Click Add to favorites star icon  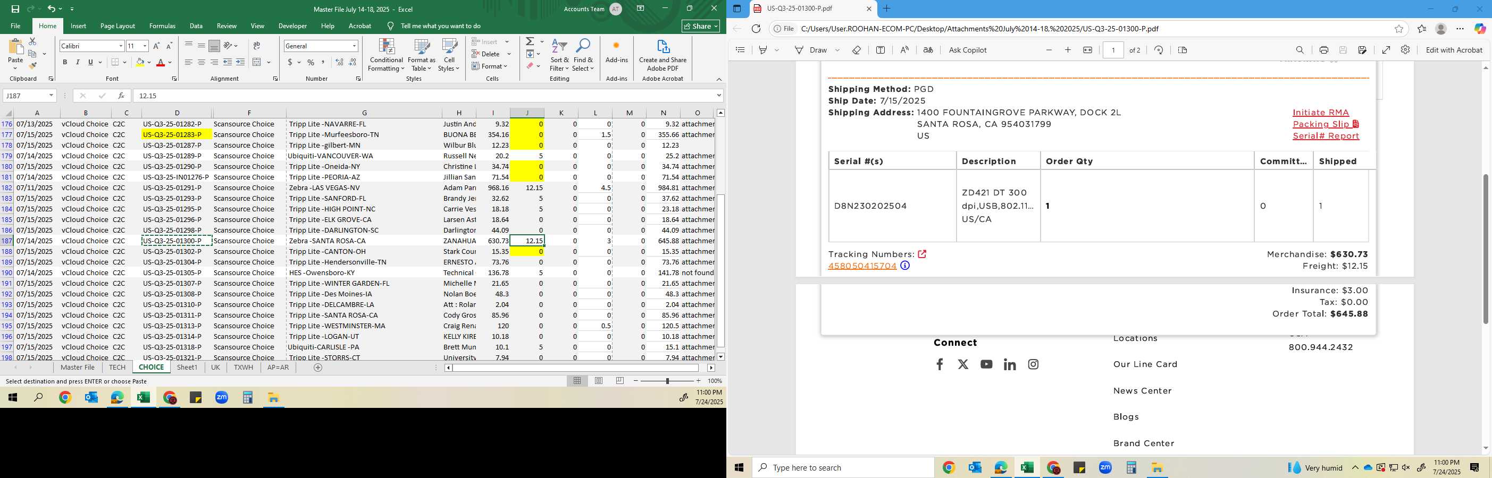tap(1399, 28)
